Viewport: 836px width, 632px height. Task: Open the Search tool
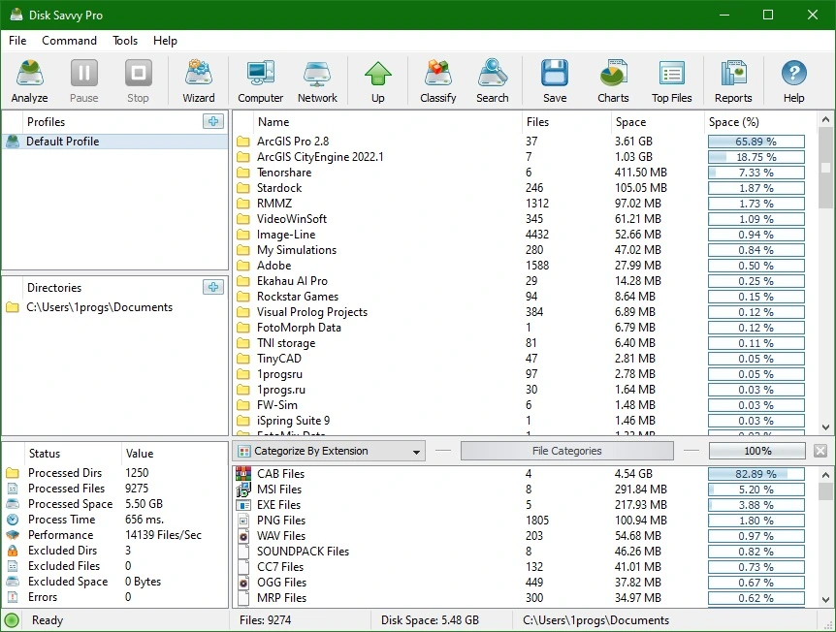coord(492,81)
